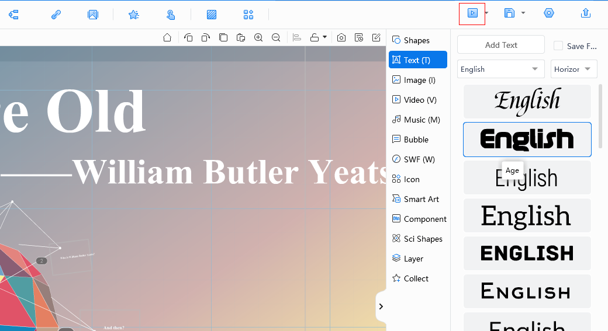Open the Horizor text direction dropdown

point(574,69)
